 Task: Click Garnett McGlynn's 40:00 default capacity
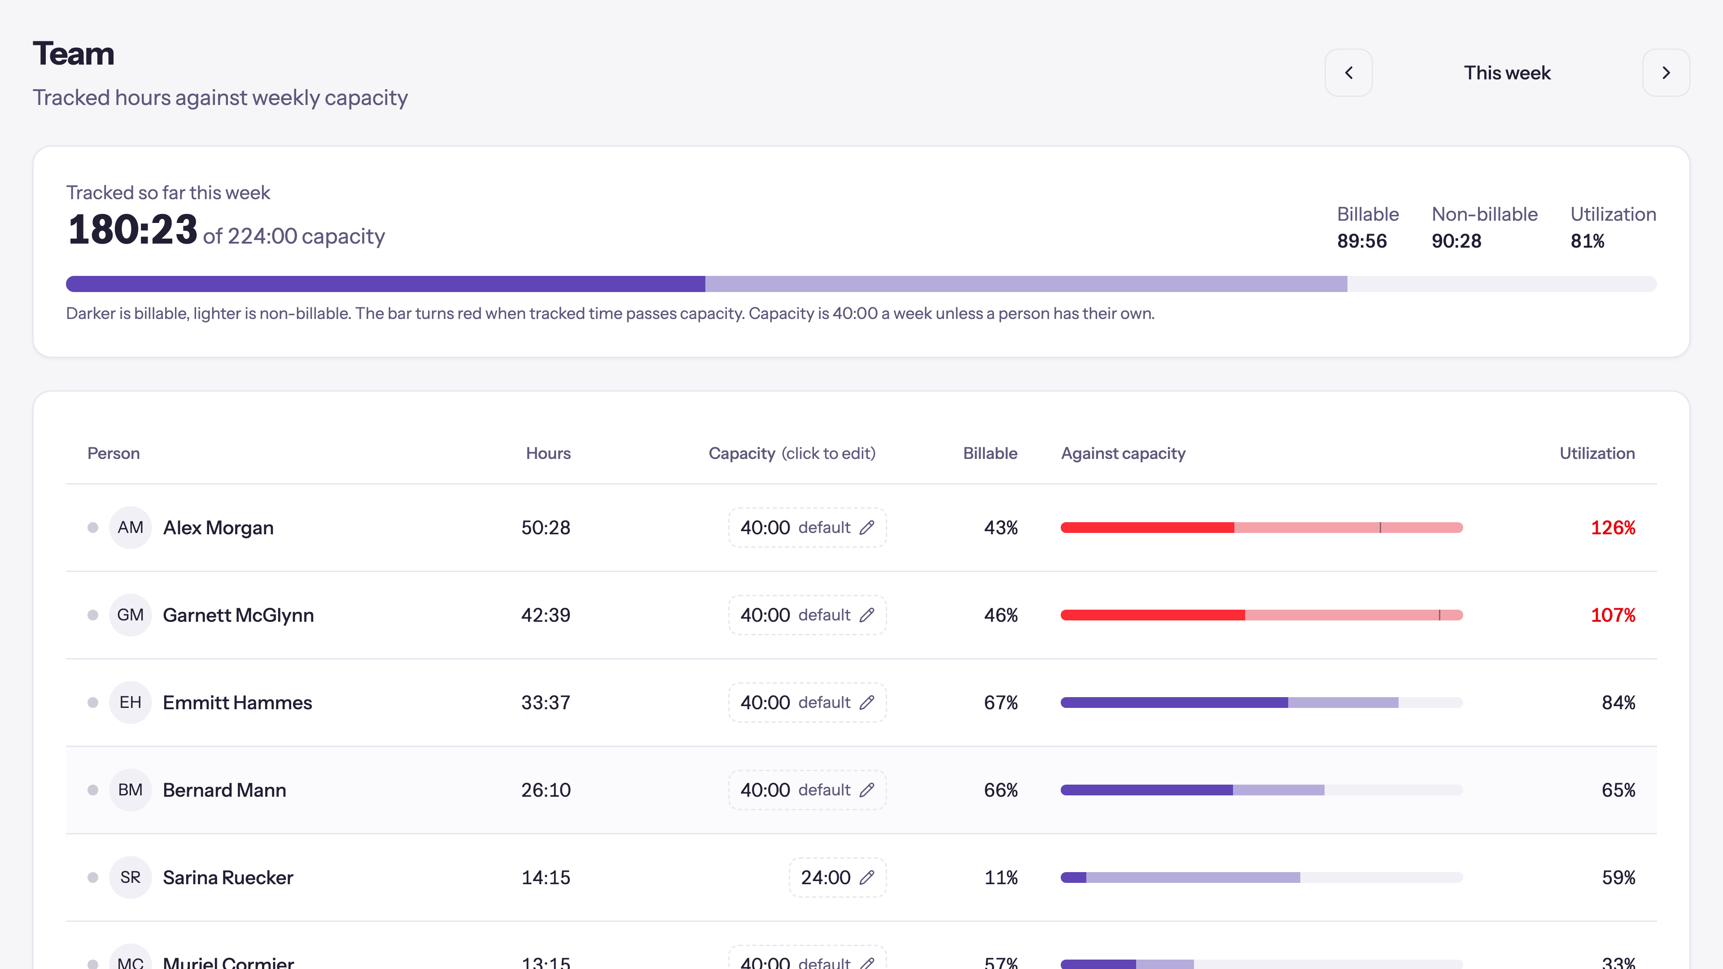807,615
